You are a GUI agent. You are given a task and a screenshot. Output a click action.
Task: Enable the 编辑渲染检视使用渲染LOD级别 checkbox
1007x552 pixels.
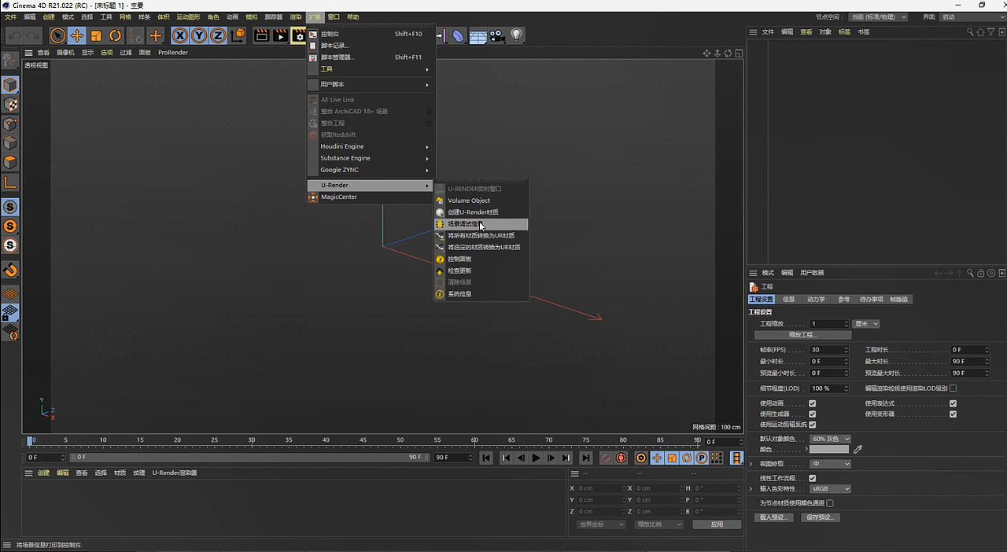[953, 388]
